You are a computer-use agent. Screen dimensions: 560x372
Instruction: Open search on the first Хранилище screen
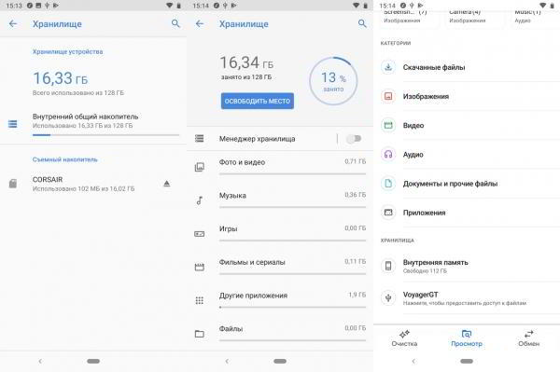tap(175, 23)
